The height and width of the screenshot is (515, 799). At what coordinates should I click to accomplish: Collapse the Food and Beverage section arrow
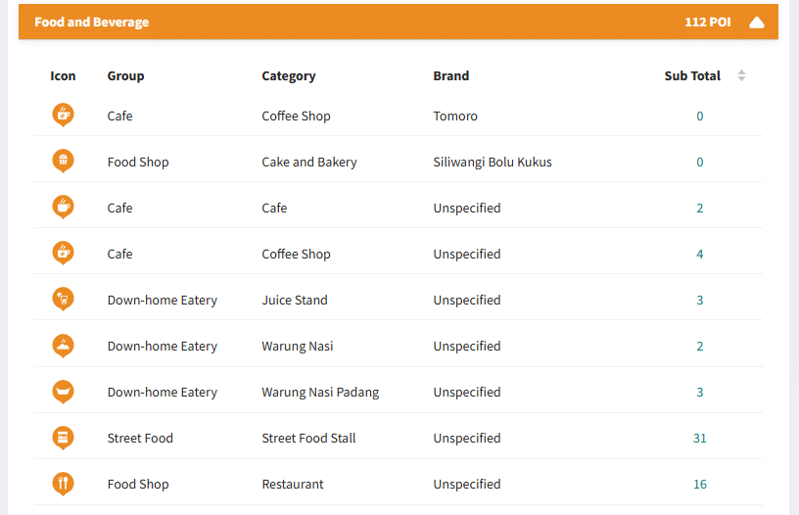pos(757,23)
